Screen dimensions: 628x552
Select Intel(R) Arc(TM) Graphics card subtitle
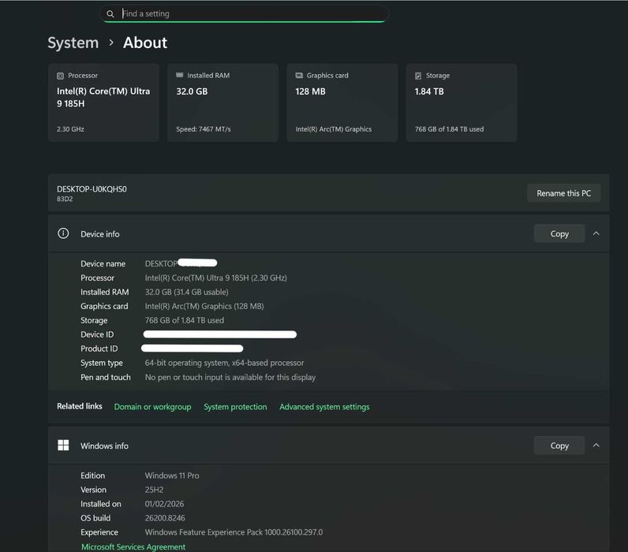tap(334, 129)
